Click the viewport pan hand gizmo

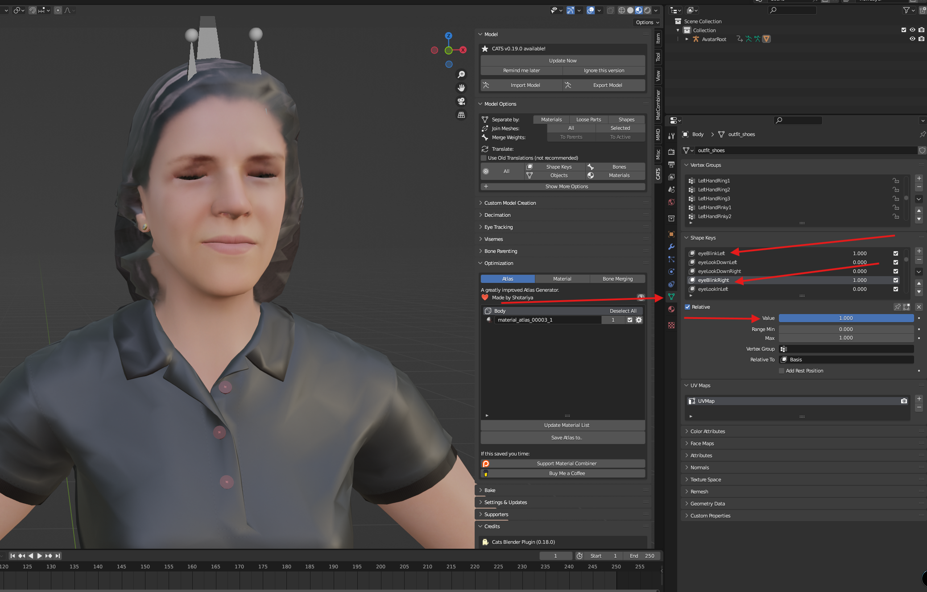[x=461, y=88]
